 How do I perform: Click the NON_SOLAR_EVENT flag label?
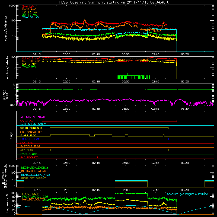pos(33,125)
